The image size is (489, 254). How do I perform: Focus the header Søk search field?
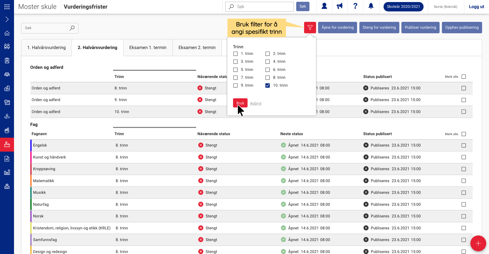click(260, 7)
